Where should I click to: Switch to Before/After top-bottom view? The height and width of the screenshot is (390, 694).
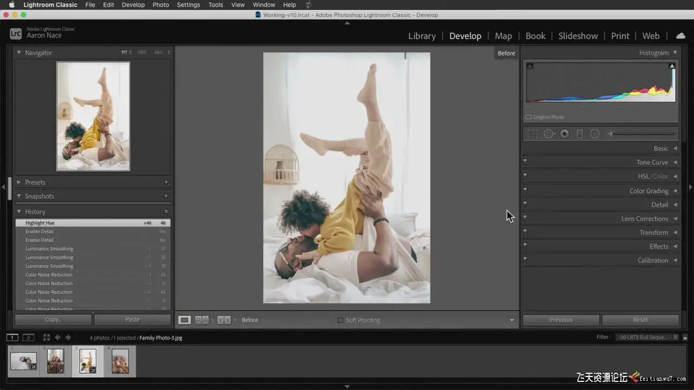224,320
